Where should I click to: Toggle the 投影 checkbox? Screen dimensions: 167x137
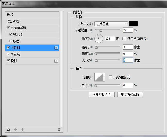8,61
